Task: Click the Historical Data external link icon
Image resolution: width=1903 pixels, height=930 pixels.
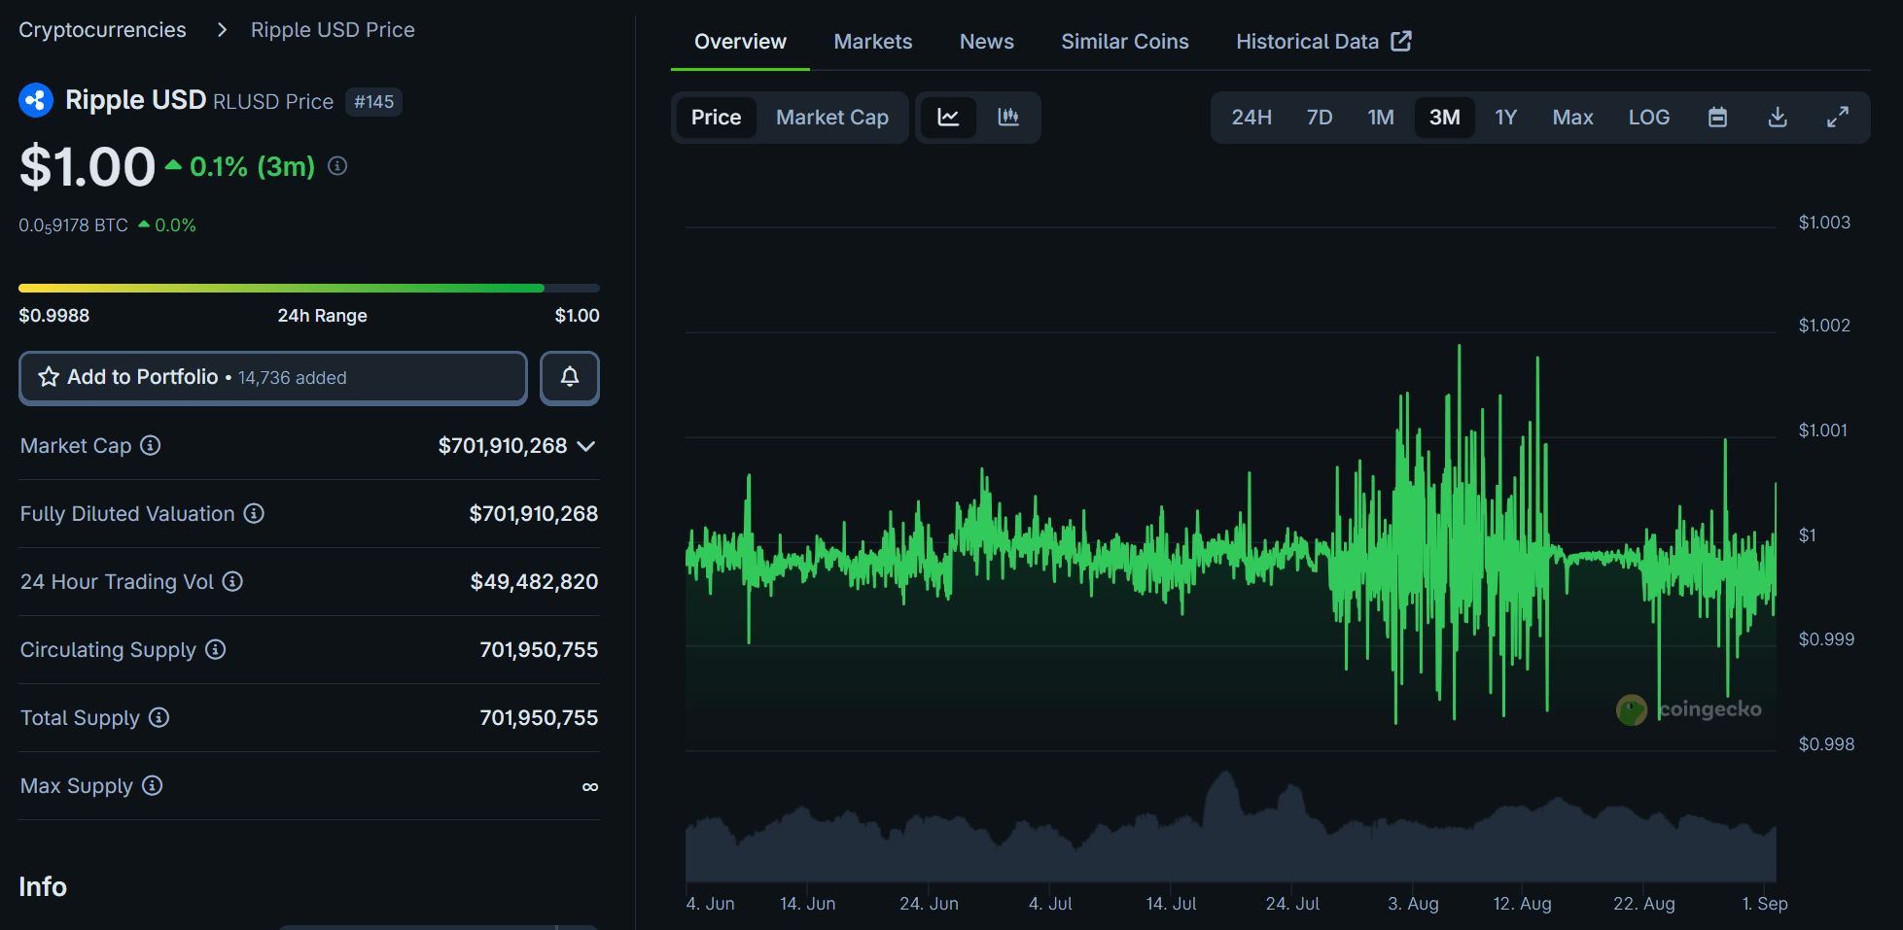Action: pyautogui.click(x=1401, y=41)
